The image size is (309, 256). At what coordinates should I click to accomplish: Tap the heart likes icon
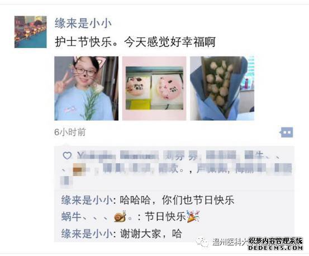tap(67, 155)
